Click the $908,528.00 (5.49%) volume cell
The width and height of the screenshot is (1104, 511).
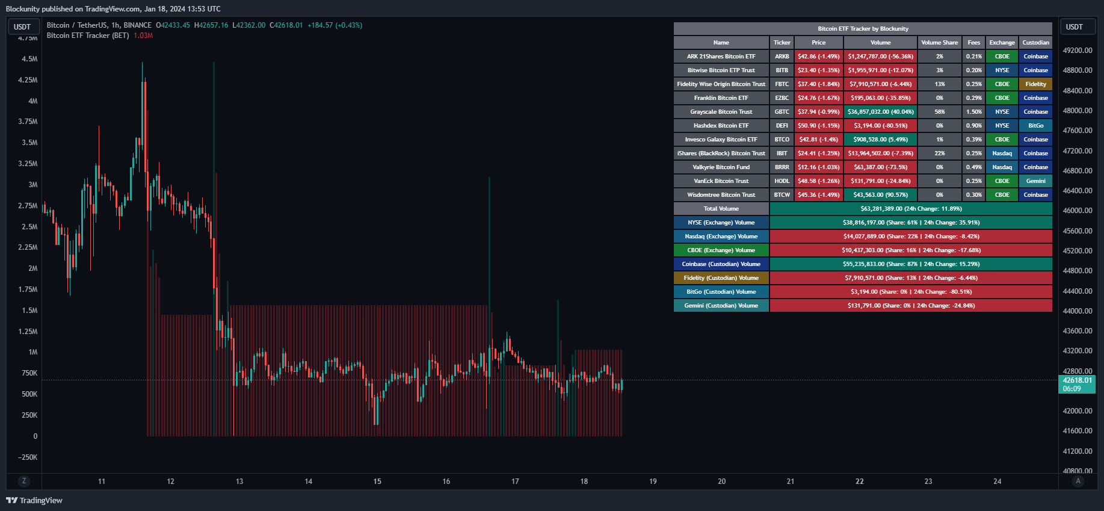pos(881,140)
